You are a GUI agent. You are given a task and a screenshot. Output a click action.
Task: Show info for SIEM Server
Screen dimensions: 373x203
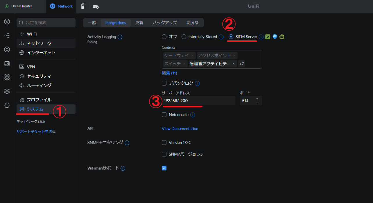click(261, 37)
